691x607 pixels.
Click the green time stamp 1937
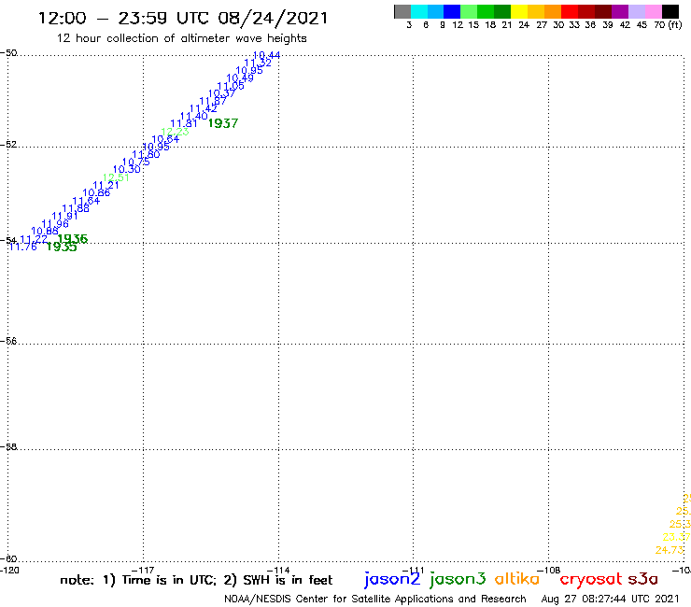tap(223, 123)
